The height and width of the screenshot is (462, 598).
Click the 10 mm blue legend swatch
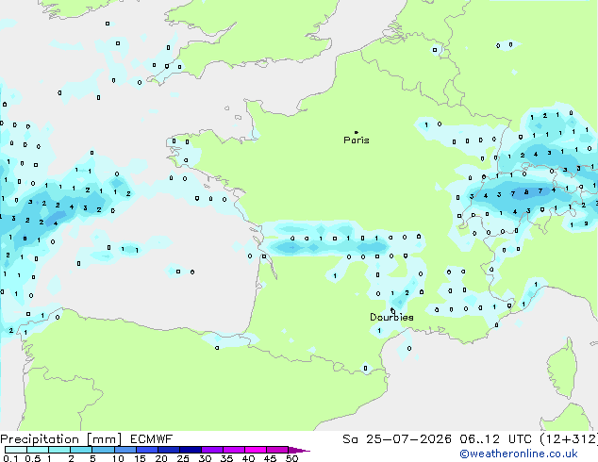pos(125,450)
